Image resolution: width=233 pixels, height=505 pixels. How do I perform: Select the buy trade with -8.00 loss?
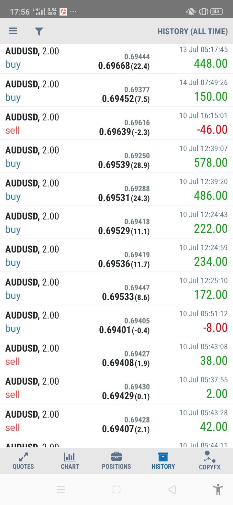point(116,322)
